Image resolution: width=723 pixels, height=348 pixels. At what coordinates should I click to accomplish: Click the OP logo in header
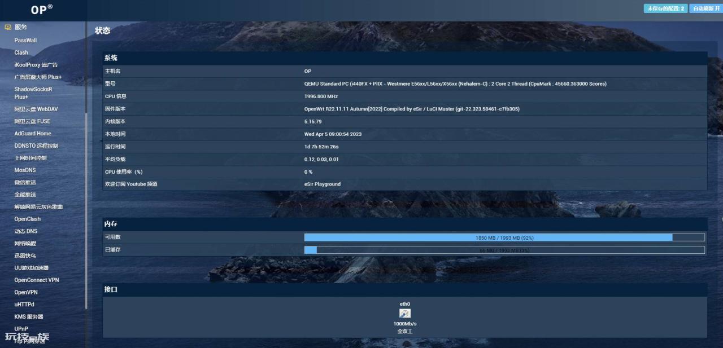(42, 10)
